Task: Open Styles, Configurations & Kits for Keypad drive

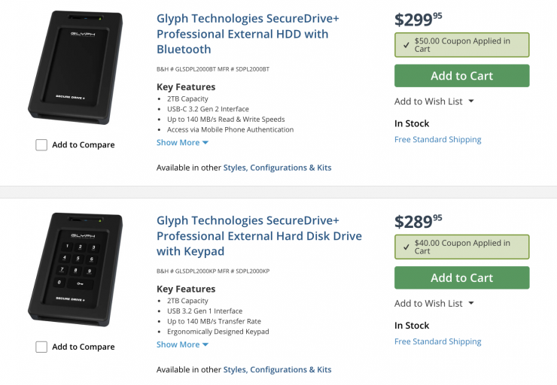Action: pos(277,369)
